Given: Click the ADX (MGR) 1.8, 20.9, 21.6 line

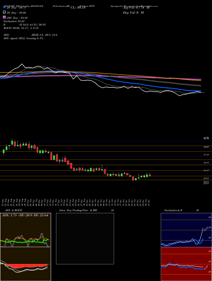Looking at the screenshot, I should (31, 35).
